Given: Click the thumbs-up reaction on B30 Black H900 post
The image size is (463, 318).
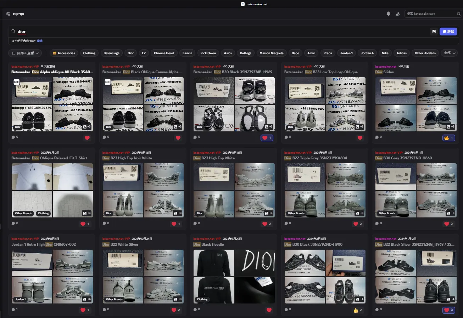Looking at the screenshot, I should [x=358, y=310].
